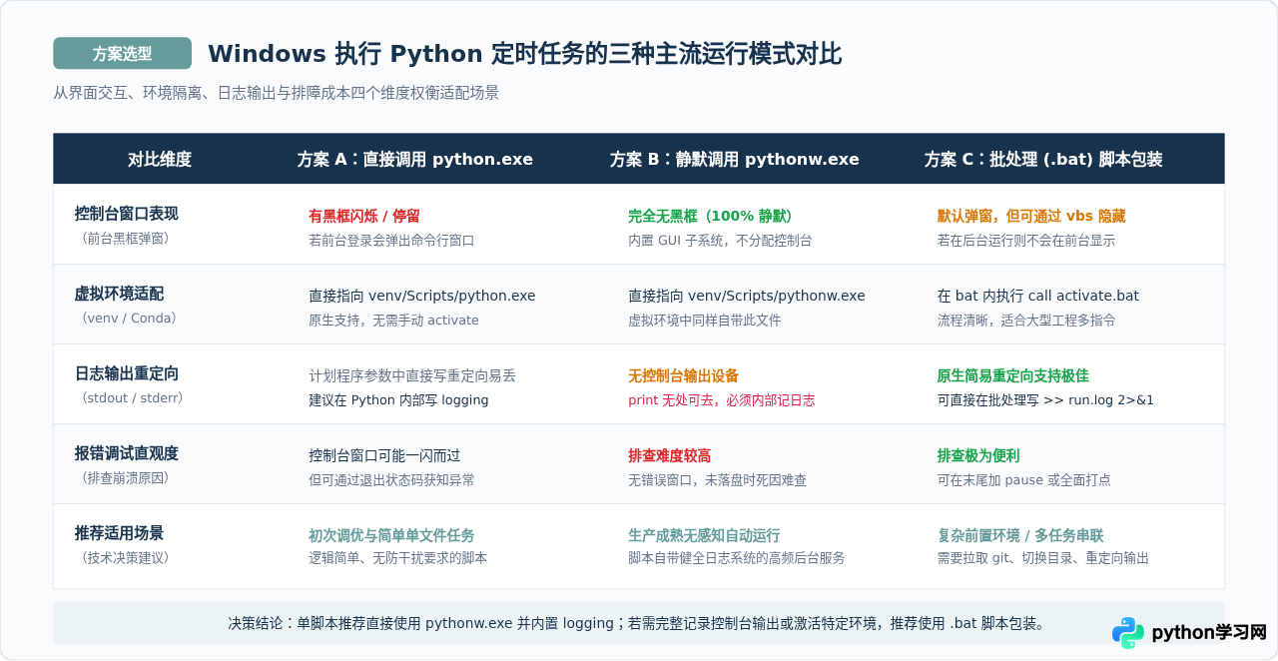
Task: Select '需要拉取 git、切换目录、重定向输出'
Action: coord(1042,558)
